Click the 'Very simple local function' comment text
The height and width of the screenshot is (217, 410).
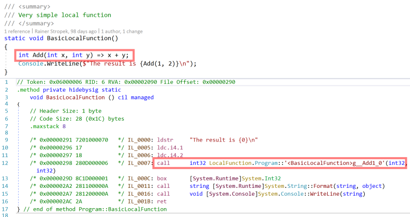point(65,15)
